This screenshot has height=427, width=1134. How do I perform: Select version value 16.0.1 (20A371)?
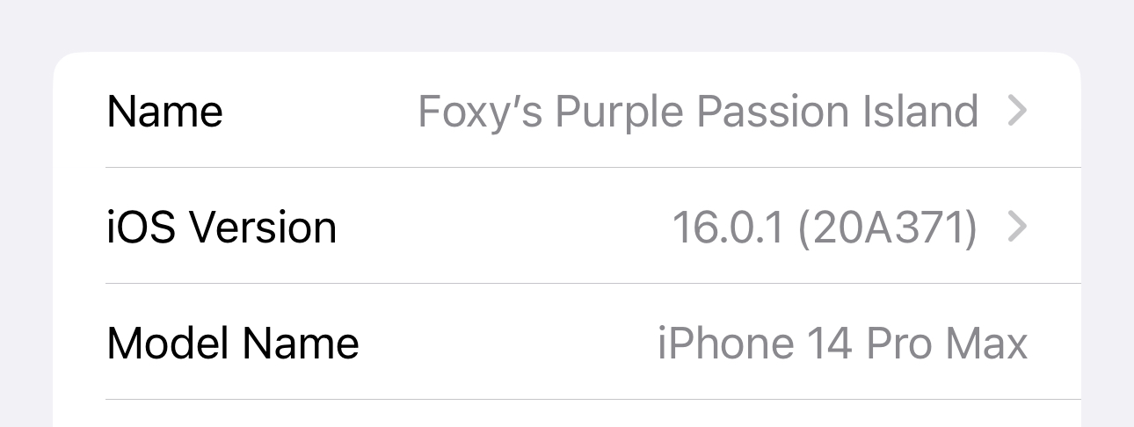(x=825, y=228)
